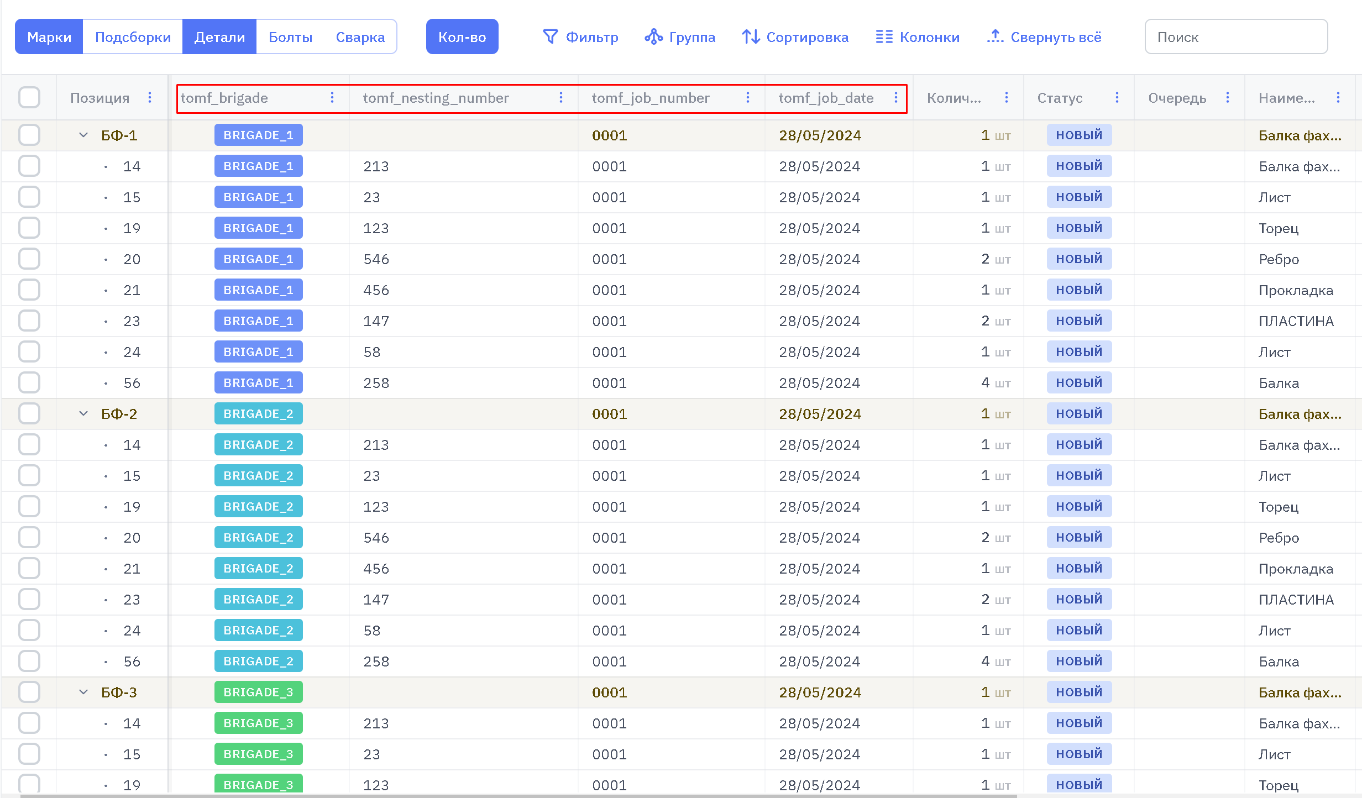
Task: Switch to the Подсборки tab
Action: pyautogui.click(x=133, y=36)
